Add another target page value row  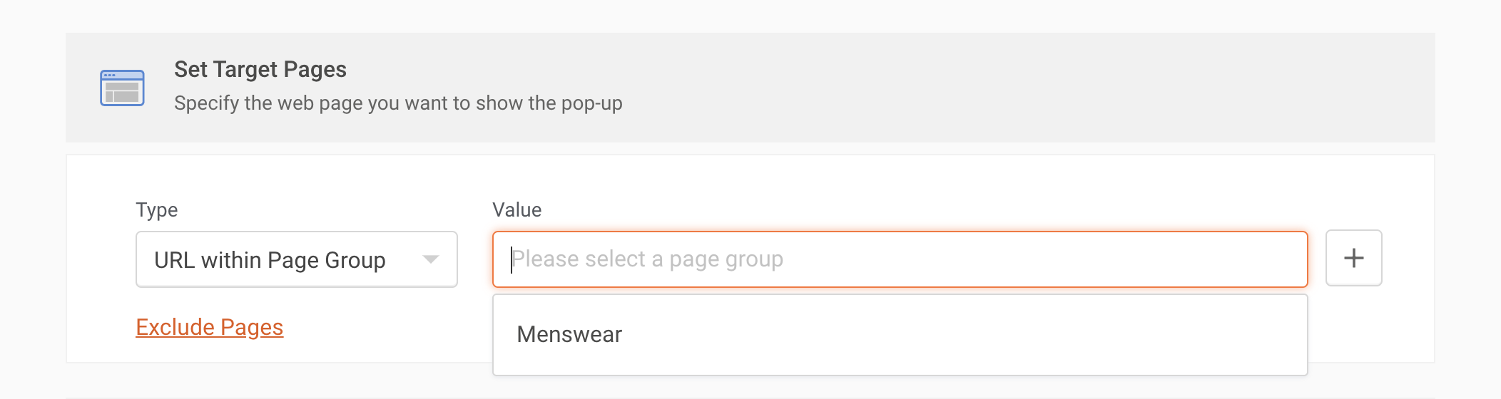1353,258
